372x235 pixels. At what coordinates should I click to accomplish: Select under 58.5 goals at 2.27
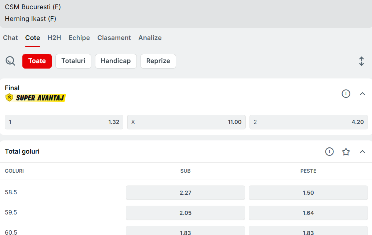tap(185, 193)
